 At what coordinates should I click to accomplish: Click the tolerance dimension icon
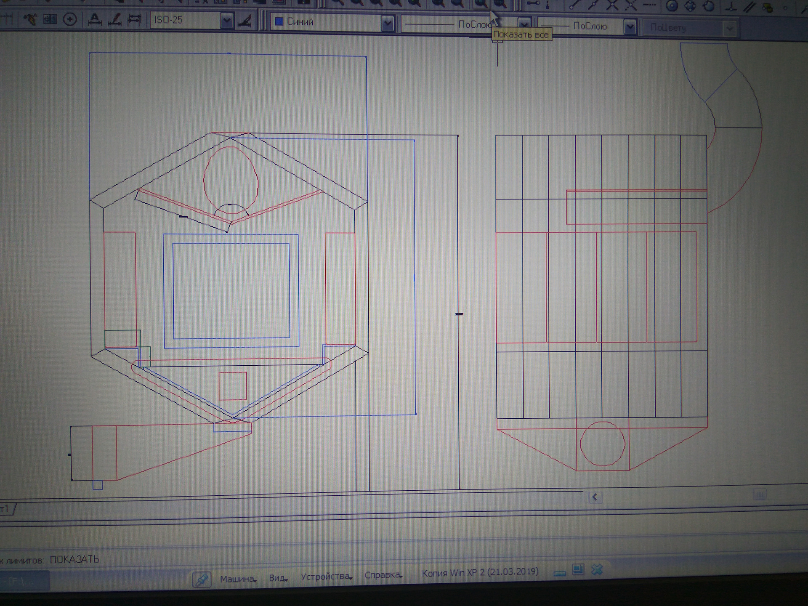tap(50, 19)
